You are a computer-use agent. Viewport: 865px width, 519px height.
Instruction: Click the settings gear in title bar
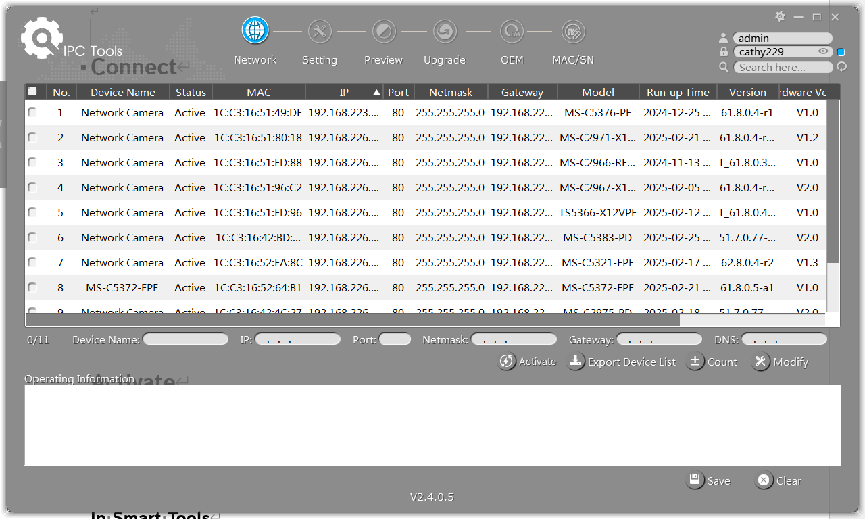pos(780,16)
